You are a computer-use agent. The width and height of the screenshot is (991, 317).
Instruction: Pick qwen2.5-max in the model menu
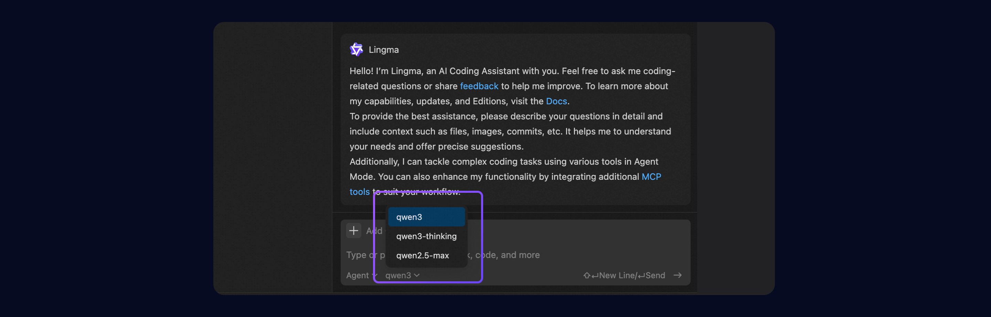click(x=423, y=255)
